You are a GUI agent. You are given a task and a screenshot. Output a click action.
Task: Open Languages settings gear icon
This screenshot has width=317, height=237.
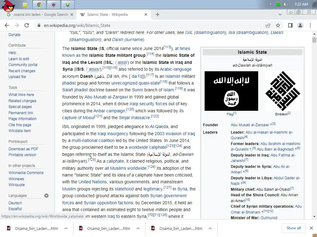(46, 196)
